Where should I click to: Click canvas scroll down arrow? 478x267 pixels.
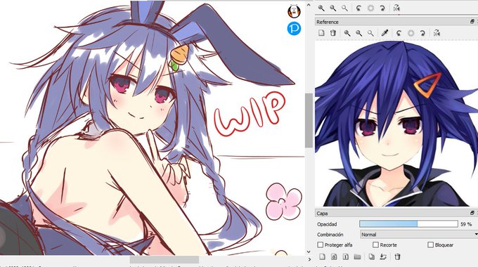tap(309, 252)
